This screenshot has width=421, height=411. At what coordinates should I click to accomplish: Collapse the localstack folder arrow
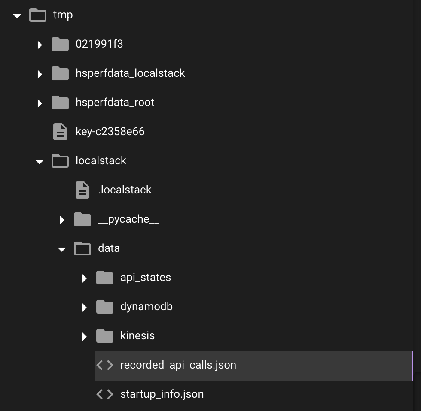click(x=40, y=162)
